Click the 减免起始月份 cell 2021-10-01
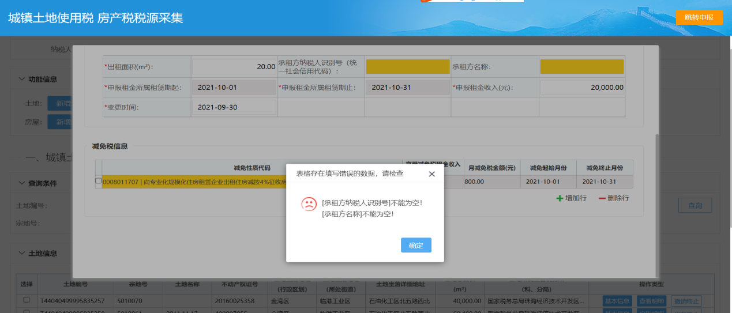 pos(548,182)
